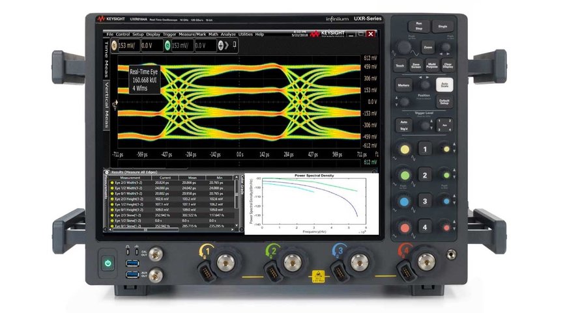Toggle channel 2 badge in on-screen toolbar
The height and width of the screenshot is (313, 567).
click(167, 46)
